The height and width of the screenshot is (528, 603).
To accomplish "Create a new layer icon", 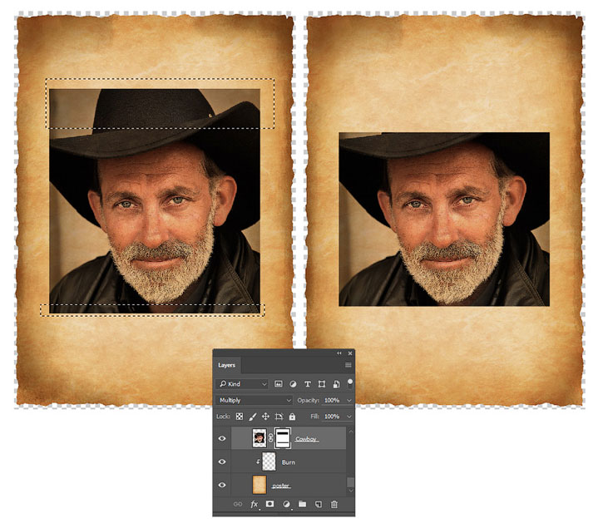I will 319,504.
